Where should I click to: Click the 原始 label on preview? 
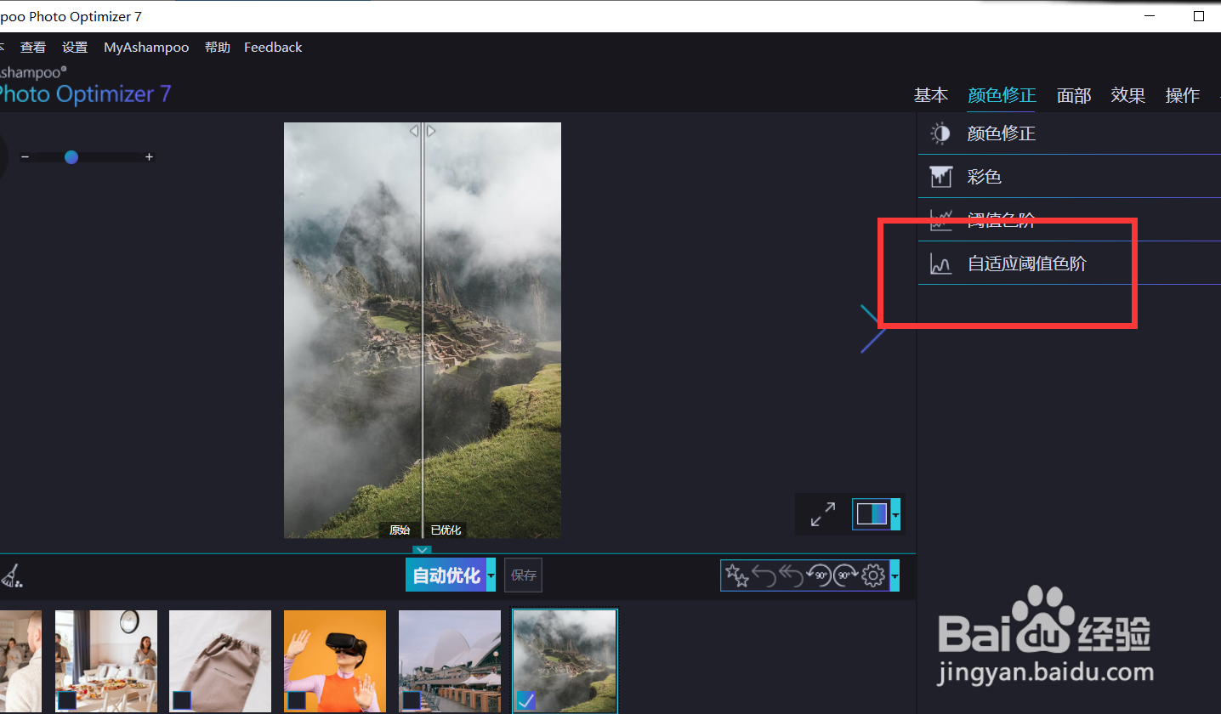click(x=400, y=530)
